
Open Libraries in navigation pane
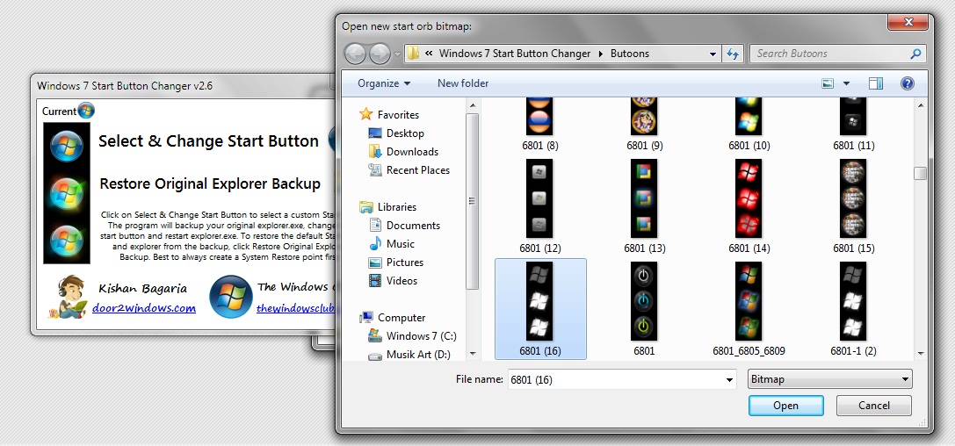point(388,207)
